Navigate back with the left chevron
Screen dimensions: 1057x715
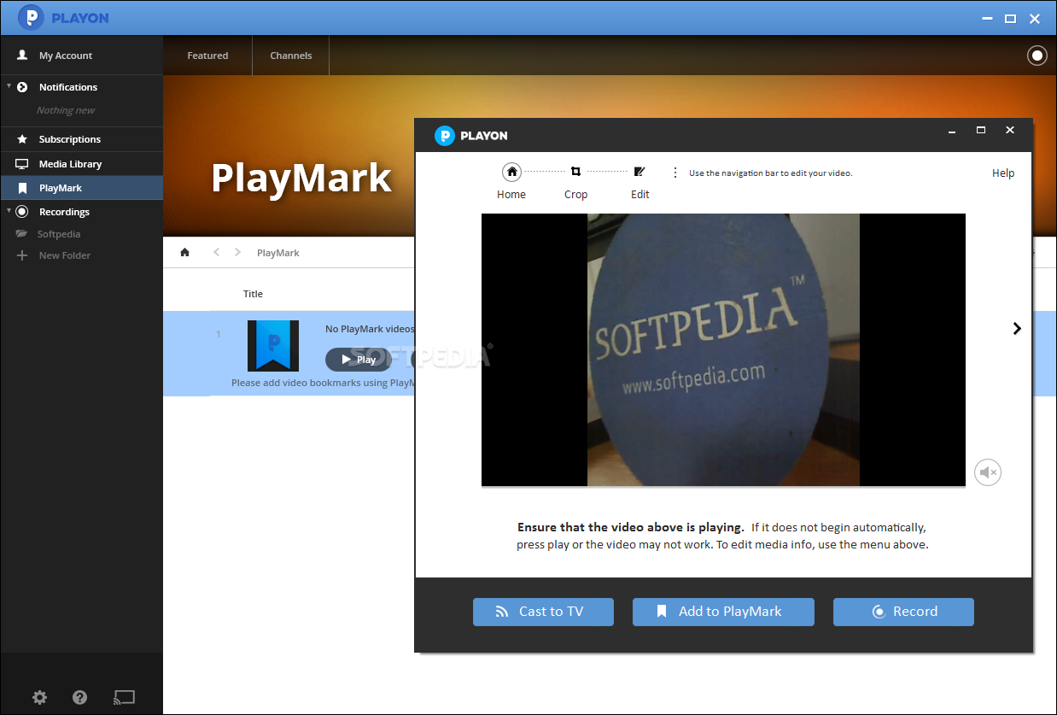tap(217, 252)
